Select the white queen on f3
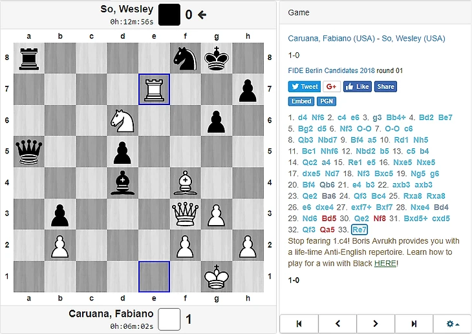 pyautogui.click(x=186, y=214)
